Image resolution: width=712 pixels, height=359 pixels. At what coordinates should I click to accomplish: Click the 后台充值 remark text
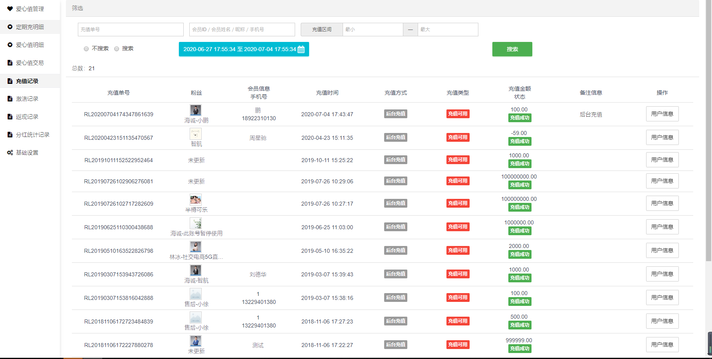point(591,114)
